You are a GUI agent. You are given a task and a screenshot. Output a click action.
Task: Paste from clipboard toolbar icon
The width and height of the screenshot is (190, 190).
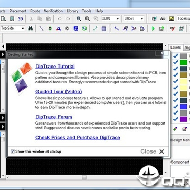tap(49, 18)
